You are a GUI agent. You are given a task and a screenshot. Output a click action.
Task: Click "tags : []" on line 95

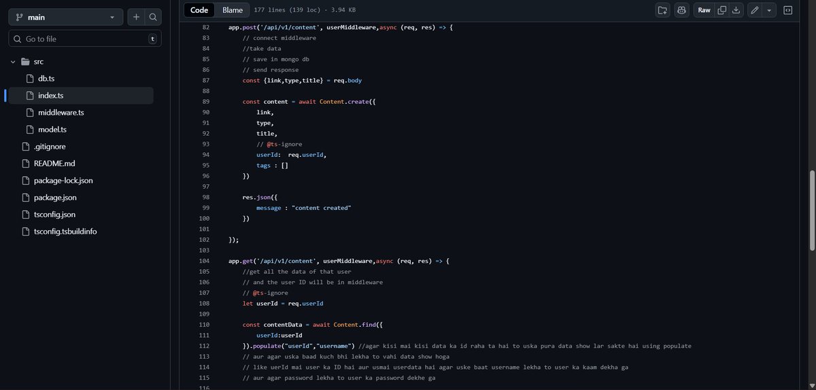coord(273,165)
